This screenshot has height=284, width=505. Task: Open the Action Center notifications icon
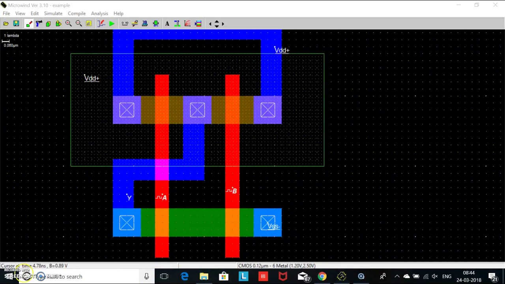point(493,277)
